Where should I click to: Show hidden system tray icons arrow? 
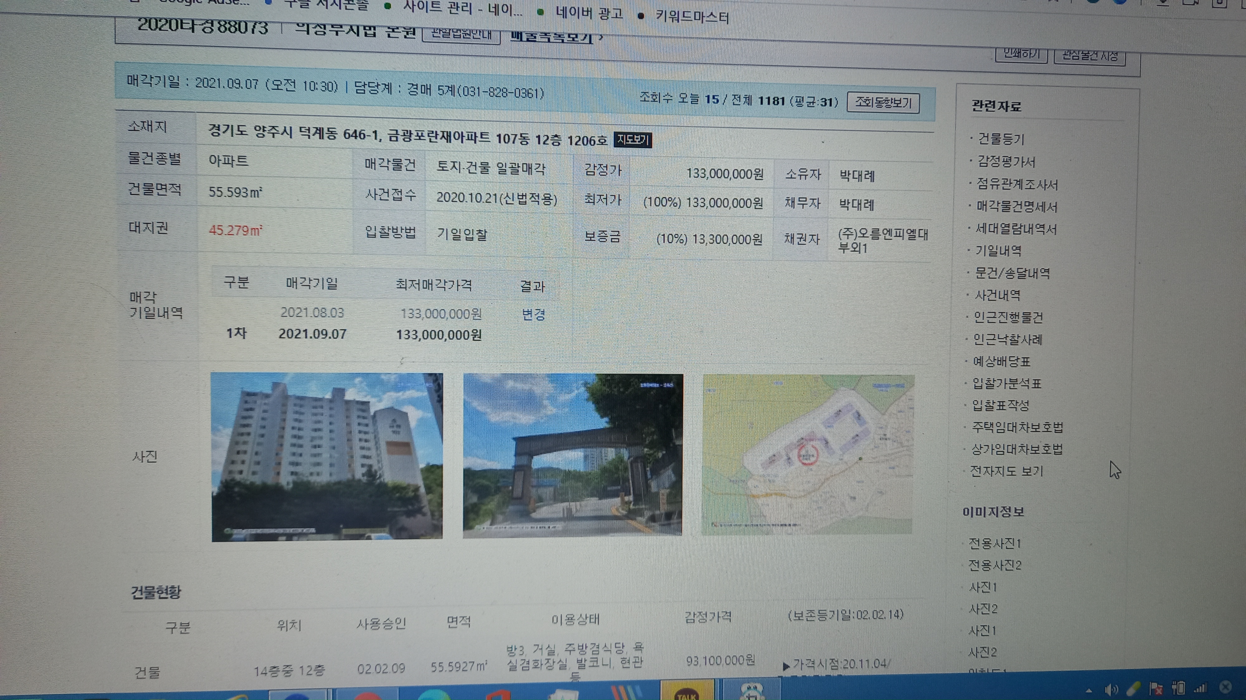[1089, 690]
